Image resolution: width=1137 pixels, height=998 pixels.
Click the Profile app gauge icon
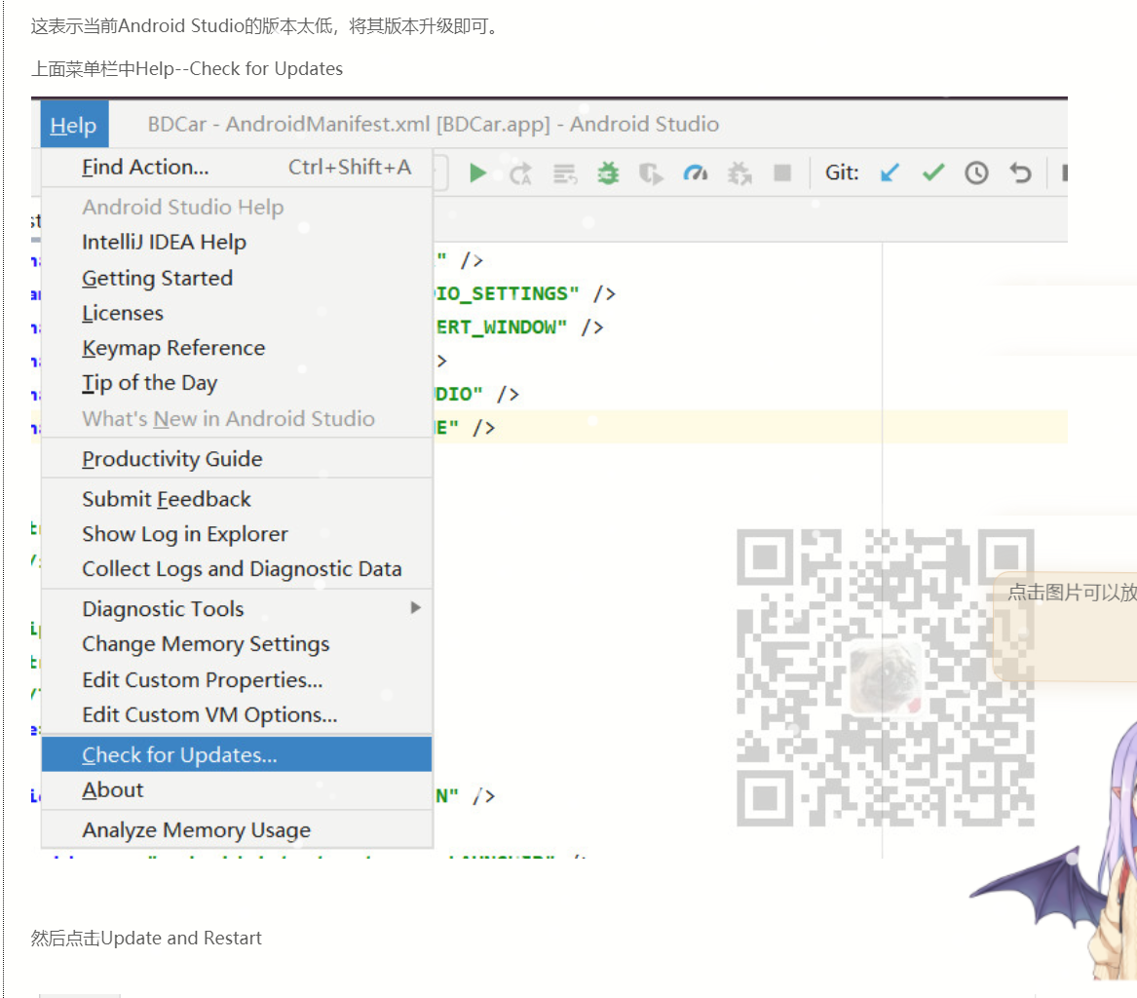click(x=695, y=173)
